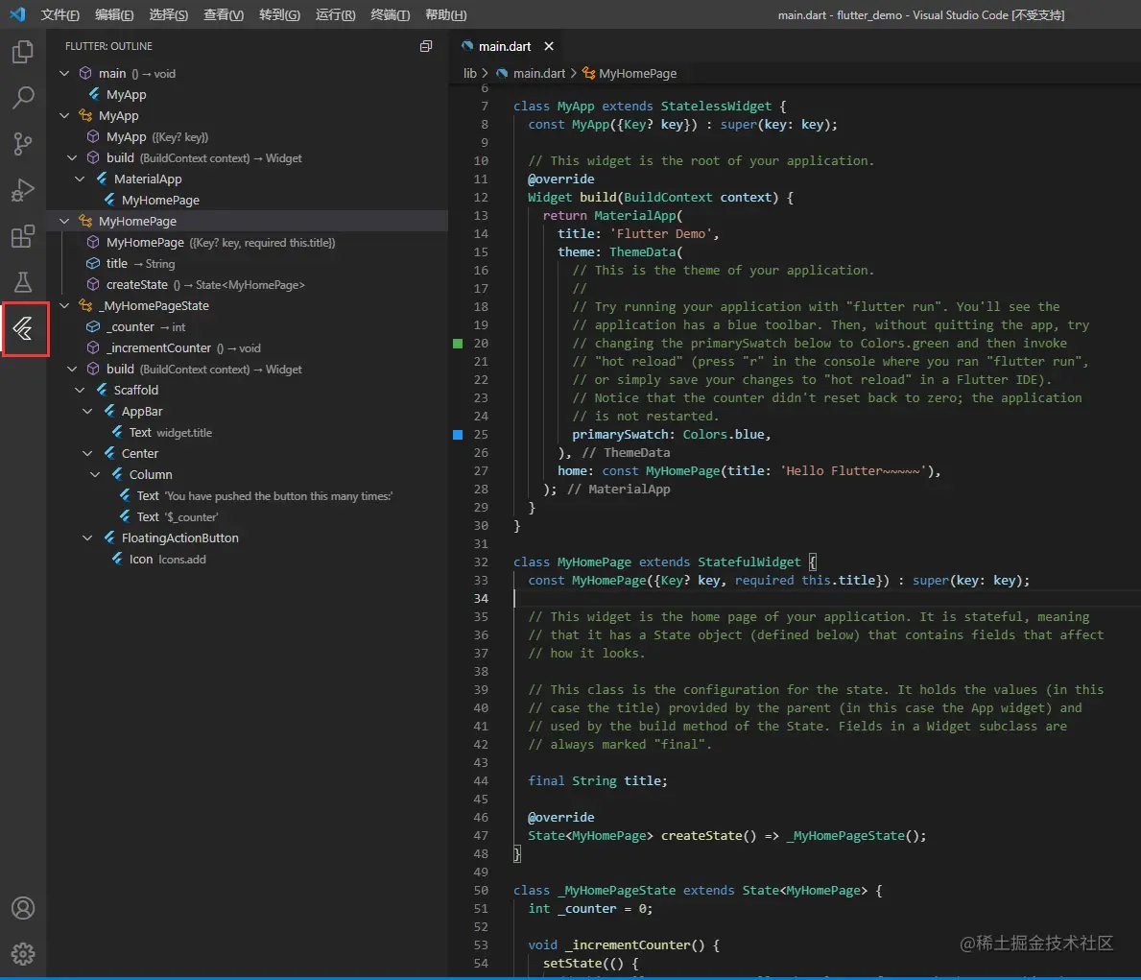
Task: Open the Search view in activity bar
Action: click(23, 98)
